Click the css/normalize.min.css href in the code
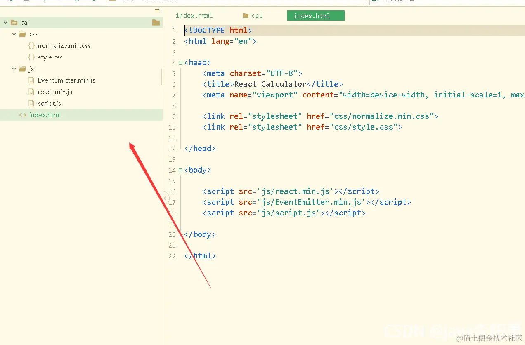Viewport: 525px width, 345px height. pos(382,116)
